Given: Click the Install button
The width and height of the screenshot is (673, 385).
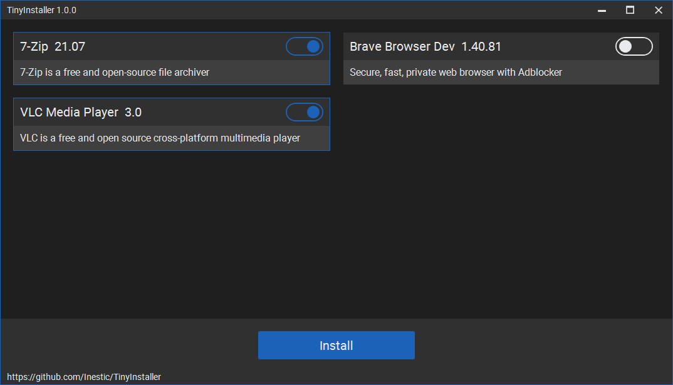Looking at the screenshot, I should point(336,345).
